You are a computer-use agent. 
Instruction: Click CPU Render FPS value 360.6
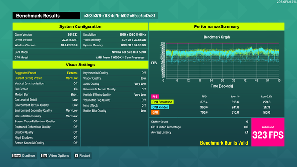click(x=204, y=107)
